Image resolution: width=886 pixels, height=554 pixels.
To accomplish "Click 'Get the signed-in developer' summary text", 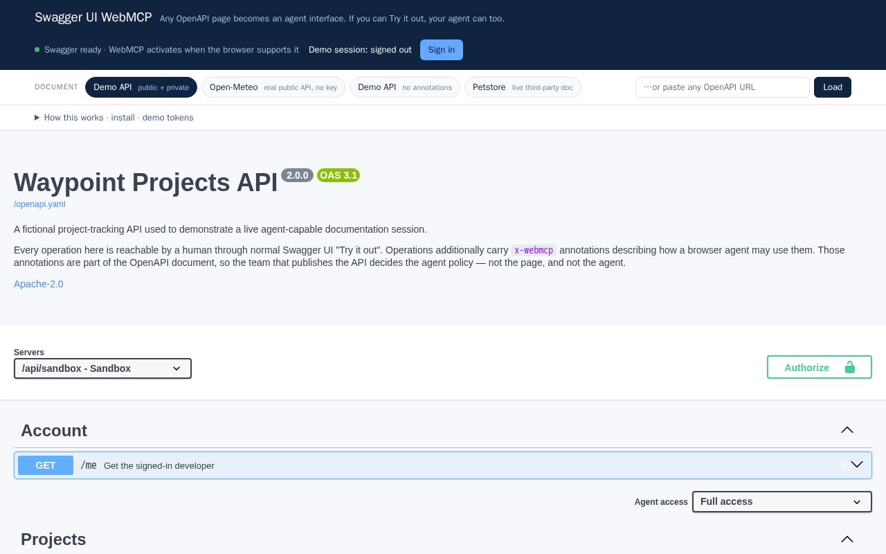I will tap(159, 465).
